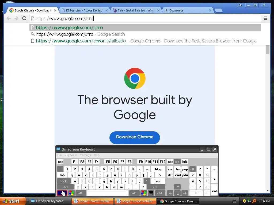Toggle the lock (caps lock) key
Screen dimensions: 274x205
point(64,181)
